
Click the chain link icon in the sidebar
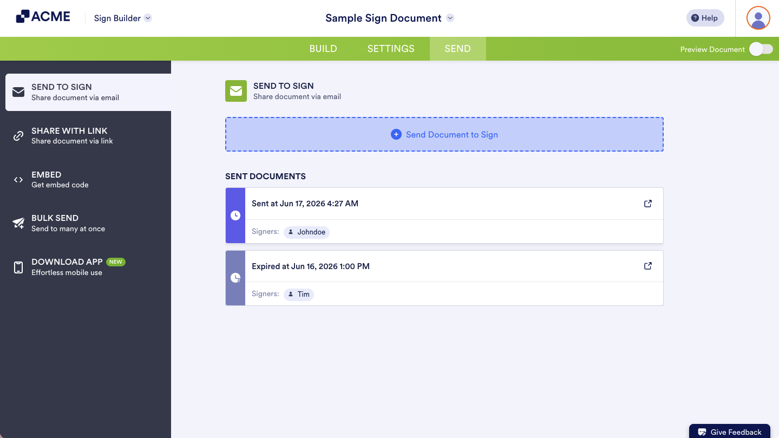18,136
